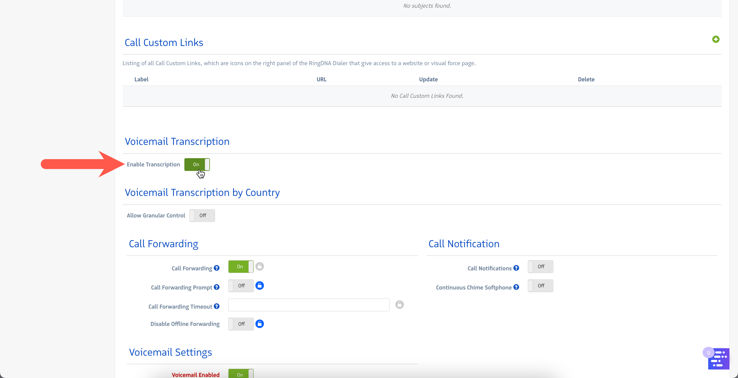Image resolution: width=738 pixels, height=378 pixels.
Task: Enable Disable Offline Forwarding toggle
Action: pyautogui.click(x=241, y=324)
